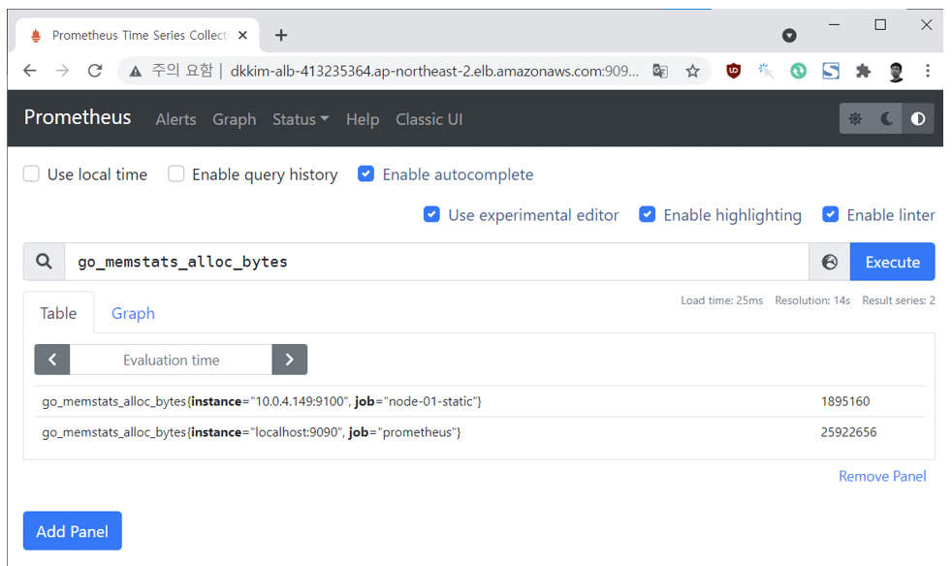Click the Remove Panel link

tap(882, 476)
